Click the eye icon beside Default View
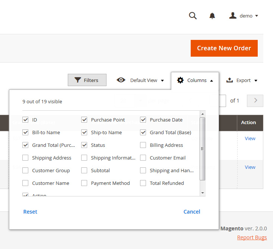 pyautogui.click(x=121, y=80)
